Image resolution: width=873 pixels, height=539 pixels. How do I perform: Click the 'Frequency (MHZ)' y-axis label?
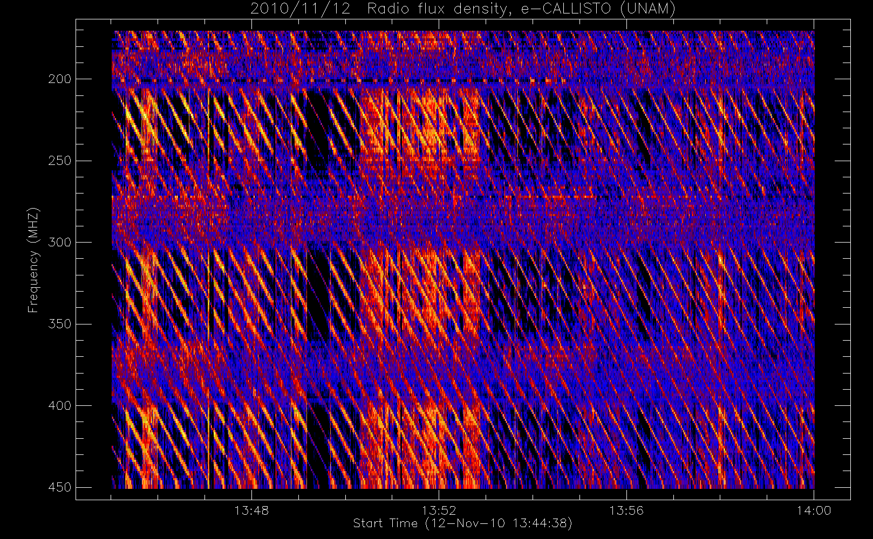point(33,260)
